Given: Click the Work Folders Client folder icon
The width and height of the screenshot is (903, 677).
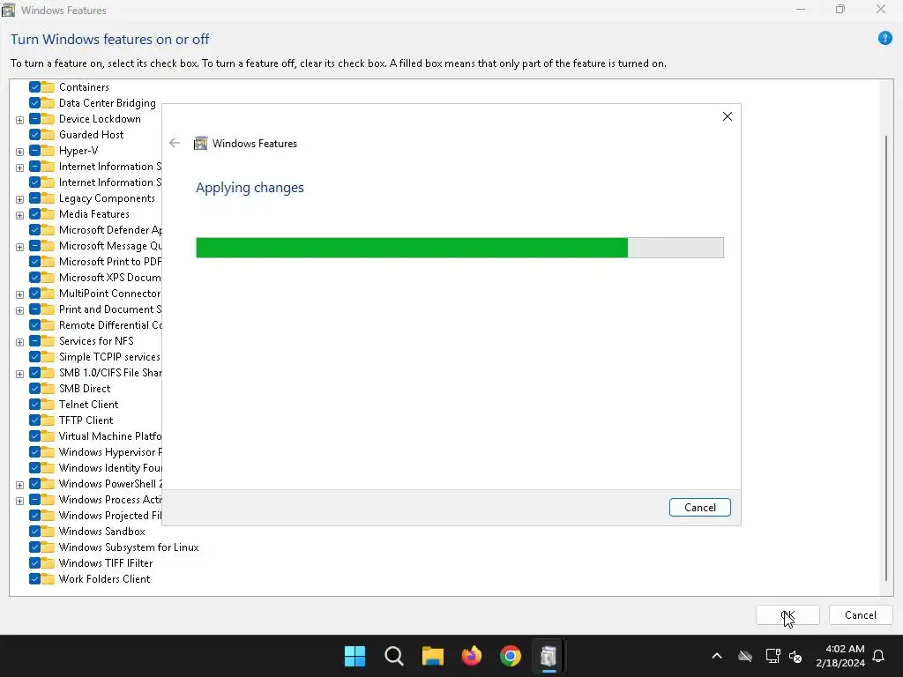Looking at the screenshot, I should (48, 579).
